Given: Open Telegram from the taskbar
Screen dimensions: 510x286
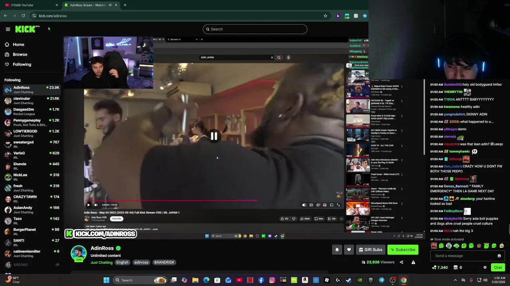Looking at the screenshot, I should 381,280.
